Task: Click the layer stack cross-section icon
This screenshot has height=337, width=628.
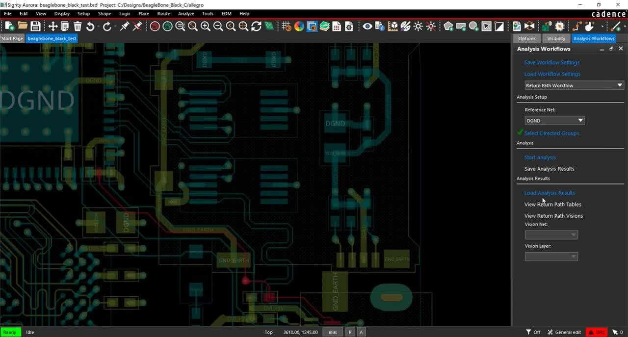Action: 324,26
